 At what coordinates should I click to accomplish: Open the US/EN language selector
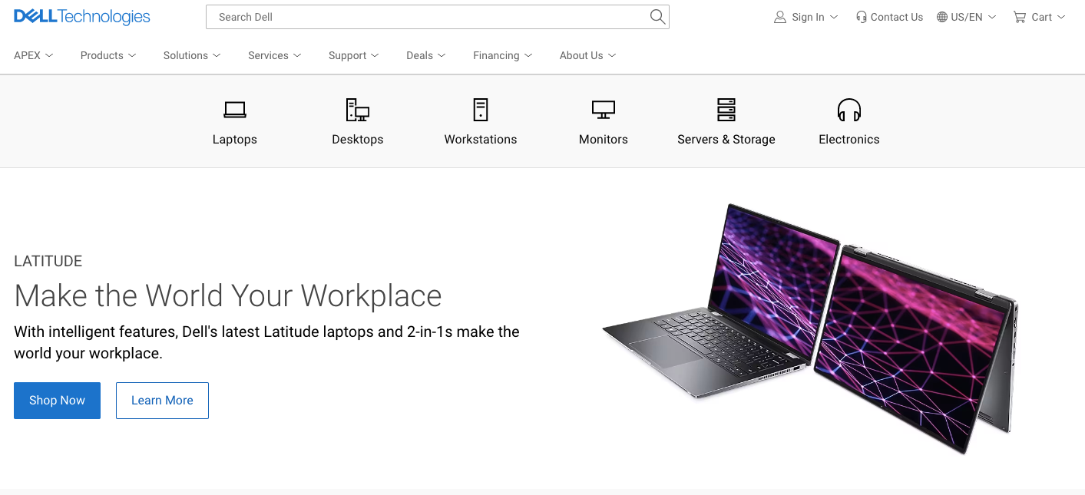click(967, 17)
